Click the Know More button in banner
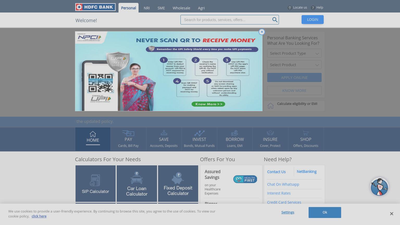The height and width of the screenshot is (225, 400). coord(208,104)
